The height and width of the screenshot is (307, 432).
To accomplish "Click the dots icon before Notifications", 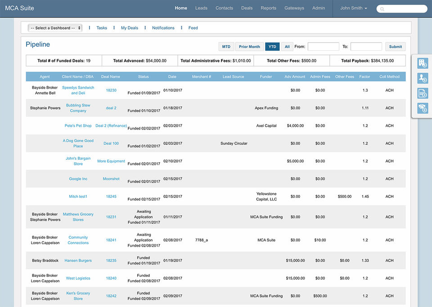I will tap(145, 28).
